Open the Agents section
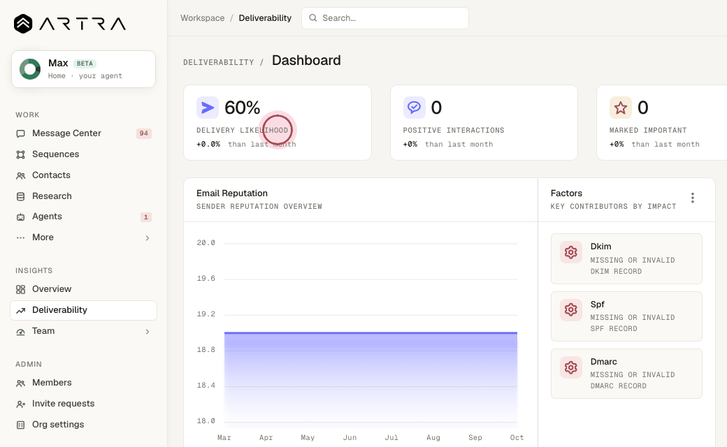The width and height of the screenshot is (727, 447). pyautogui.click(x=83, y=217)
